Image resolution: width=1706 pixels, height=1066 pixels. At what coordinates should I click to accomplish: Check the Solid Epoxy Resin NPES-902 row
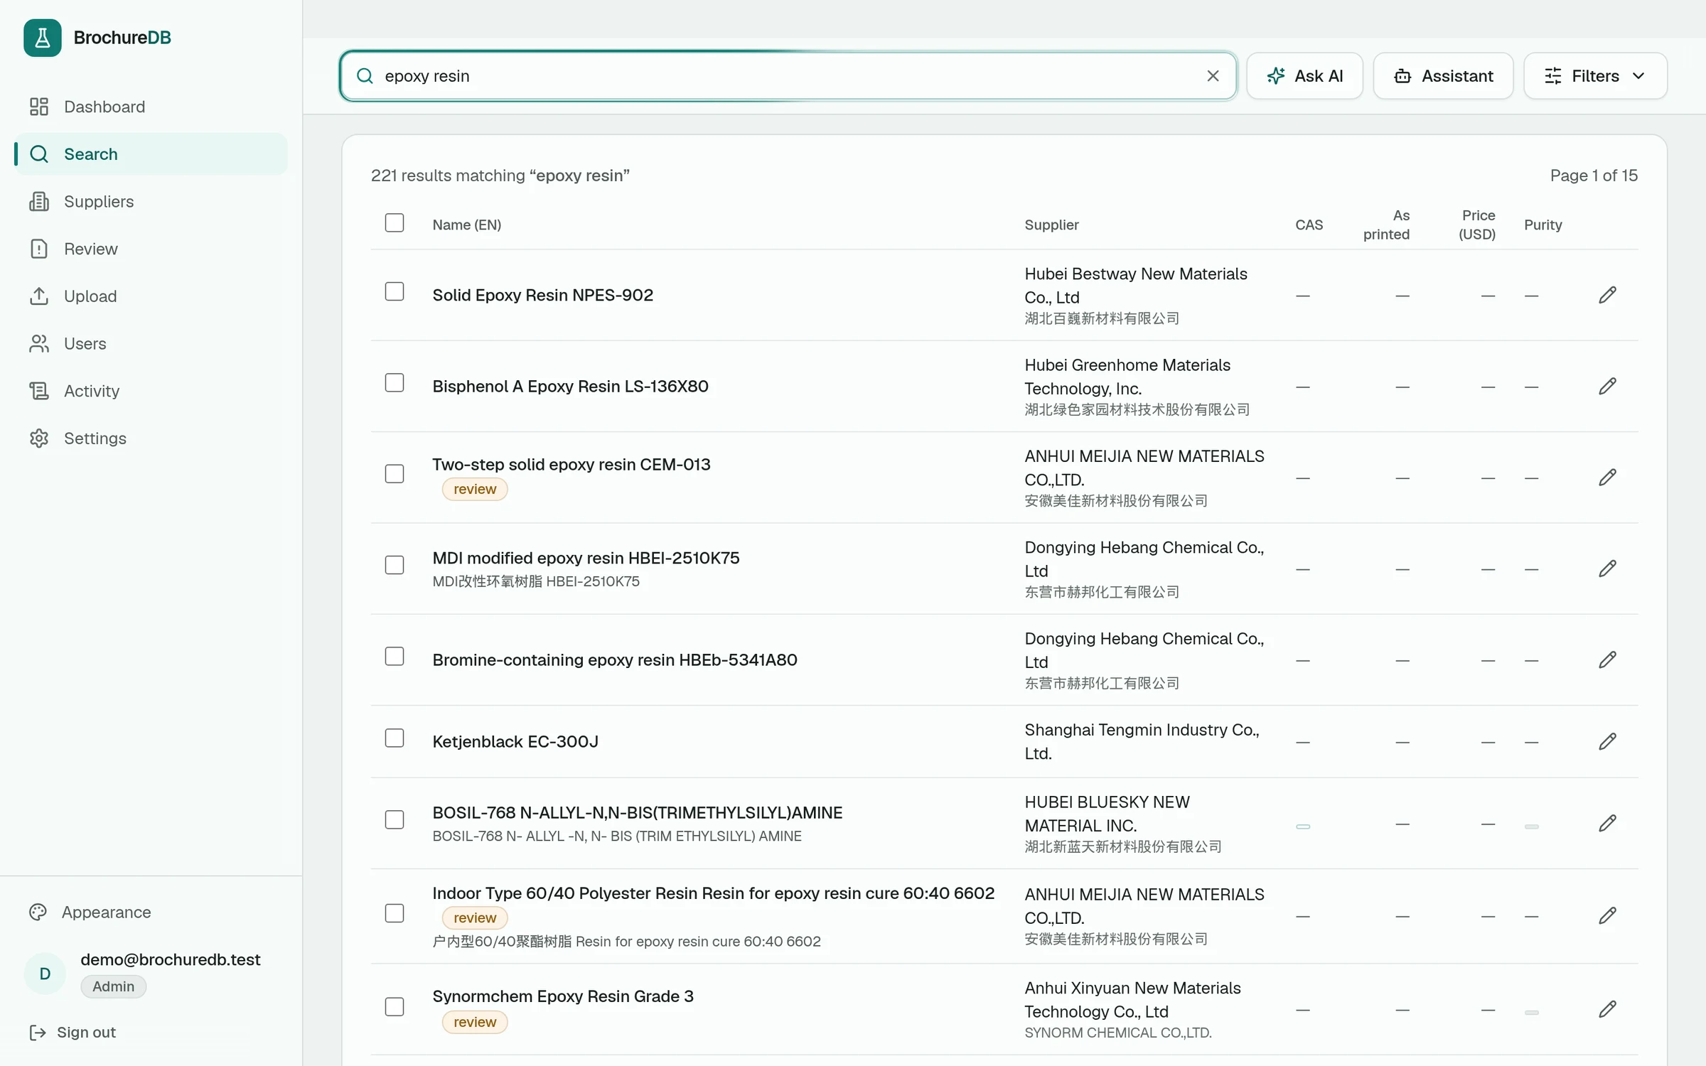[395, 292]
